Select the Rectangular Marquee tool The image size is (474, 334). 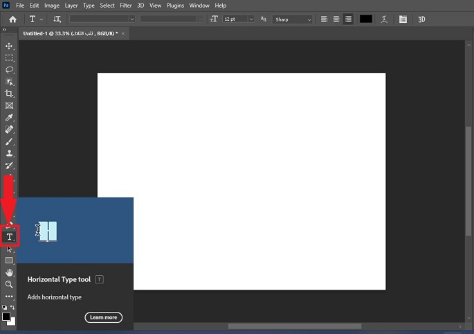9,58
